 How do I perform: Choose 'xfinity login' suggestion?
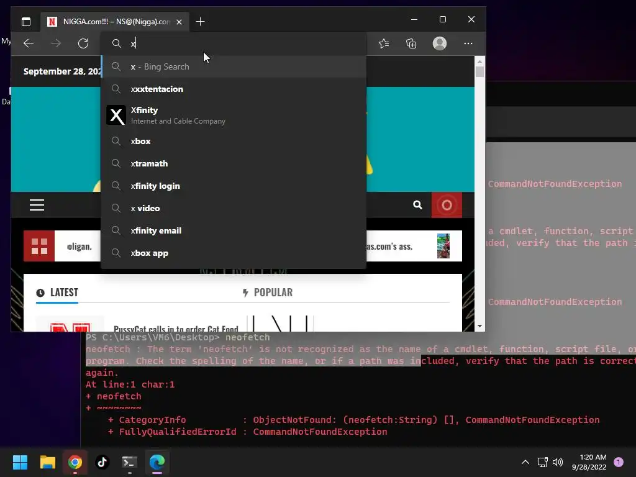tap(234, 186)
